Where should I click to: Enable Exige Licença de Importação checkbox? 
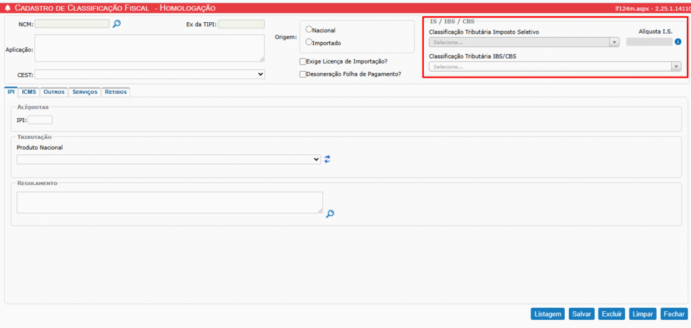(x=303, y=61)
